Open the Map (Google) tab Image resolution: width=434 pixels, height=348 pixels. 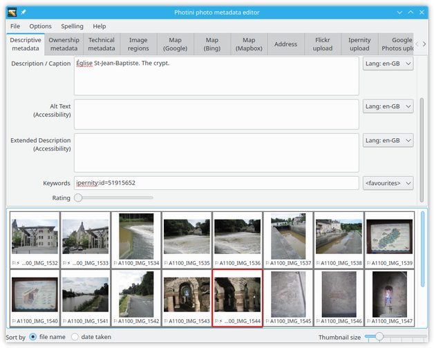[176, 44]
